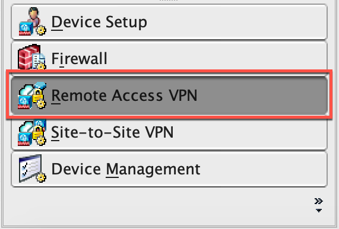Click the Remote Access VPN padlock icon
339x229 pixels.
tap(38, 95)
